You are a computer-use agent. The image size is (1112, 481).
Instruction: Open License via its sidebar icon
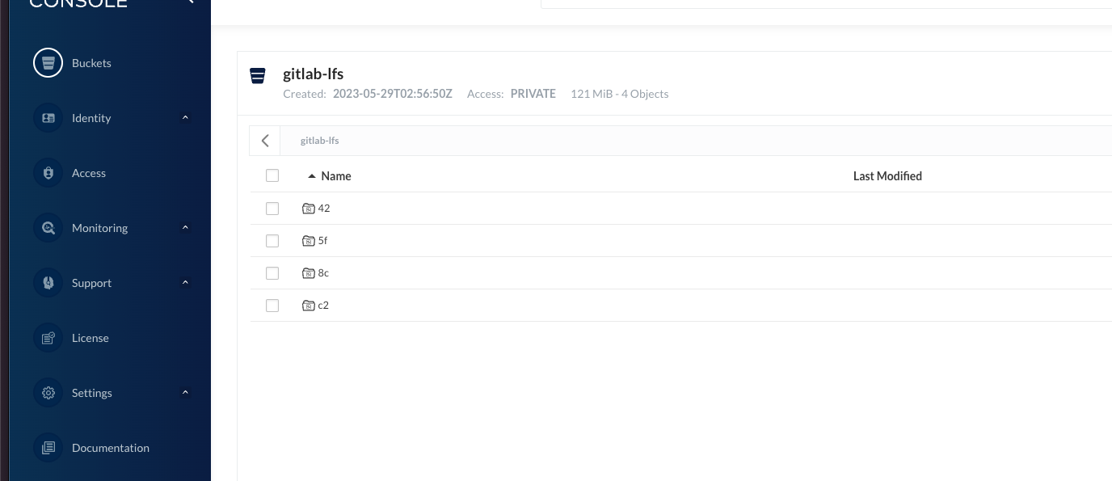[48, 338]
